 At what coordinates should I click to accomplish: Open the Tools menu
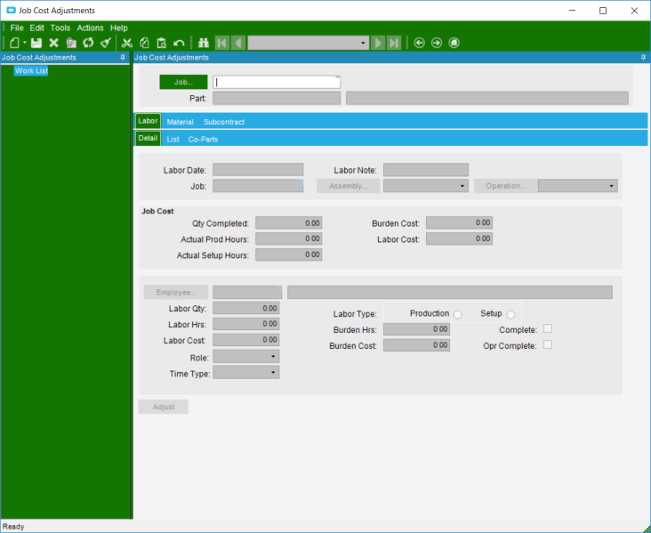point(60,28)
